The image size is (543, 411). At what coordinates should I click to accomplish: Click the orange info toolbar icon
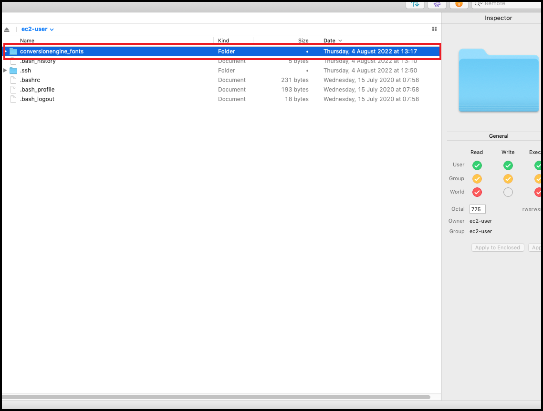[459, 4]
